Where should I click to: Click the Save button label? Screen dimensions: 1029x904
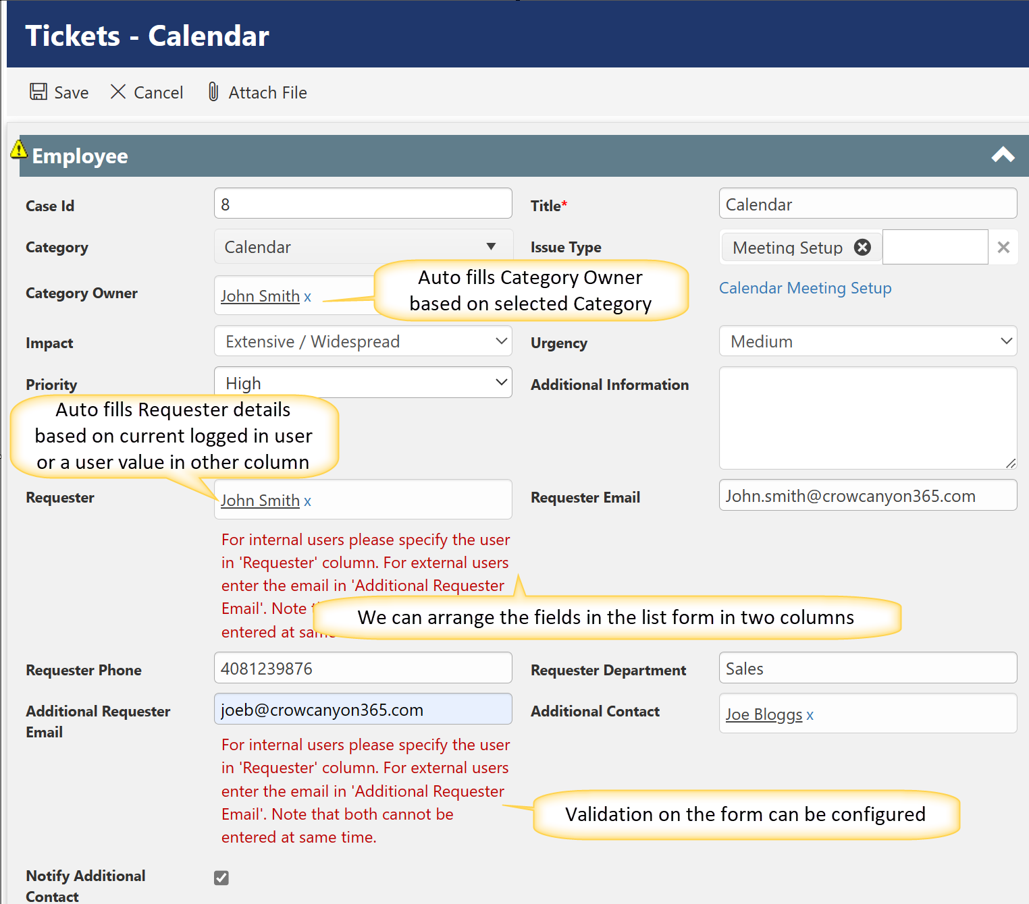click(72, 92)
